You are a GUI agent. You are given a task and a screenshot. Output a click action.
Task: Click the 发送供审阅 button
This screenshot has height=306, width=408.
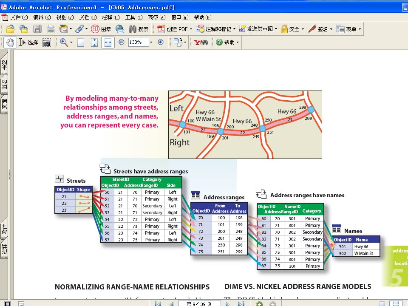tap(256, 29)
